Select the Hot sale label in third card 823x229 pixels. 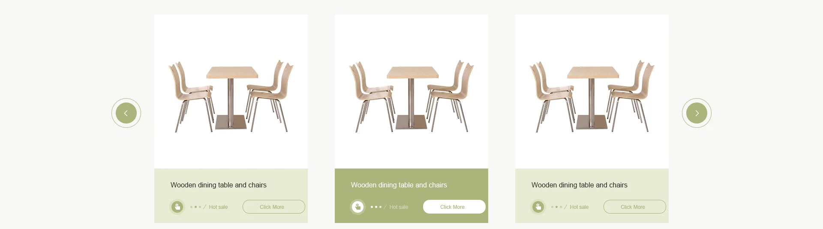click(579, 207)
